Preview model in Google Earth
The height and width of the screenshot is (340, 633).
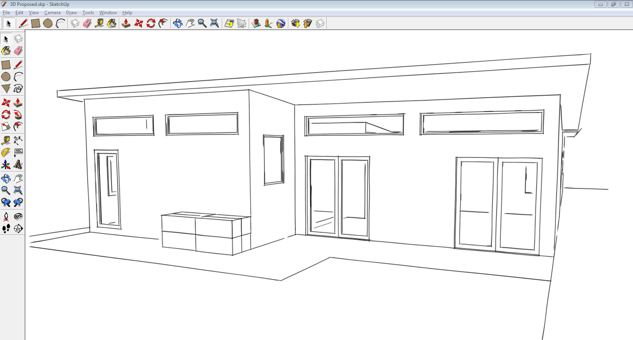click(x=281, y=23)
